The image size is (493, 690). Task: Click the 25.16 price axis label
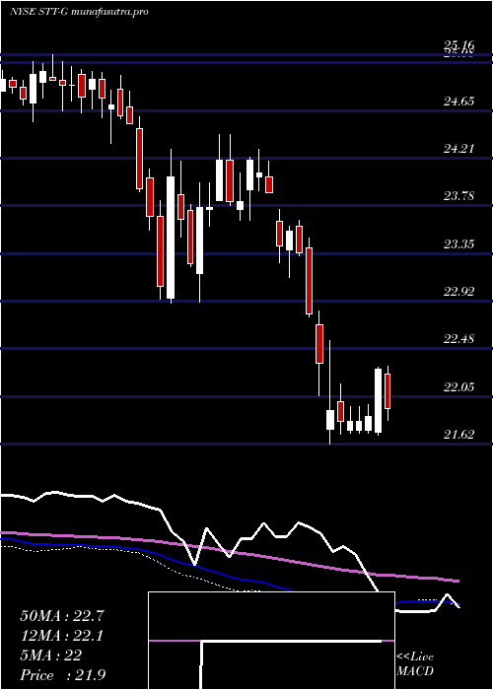click(x=458, y=45)
